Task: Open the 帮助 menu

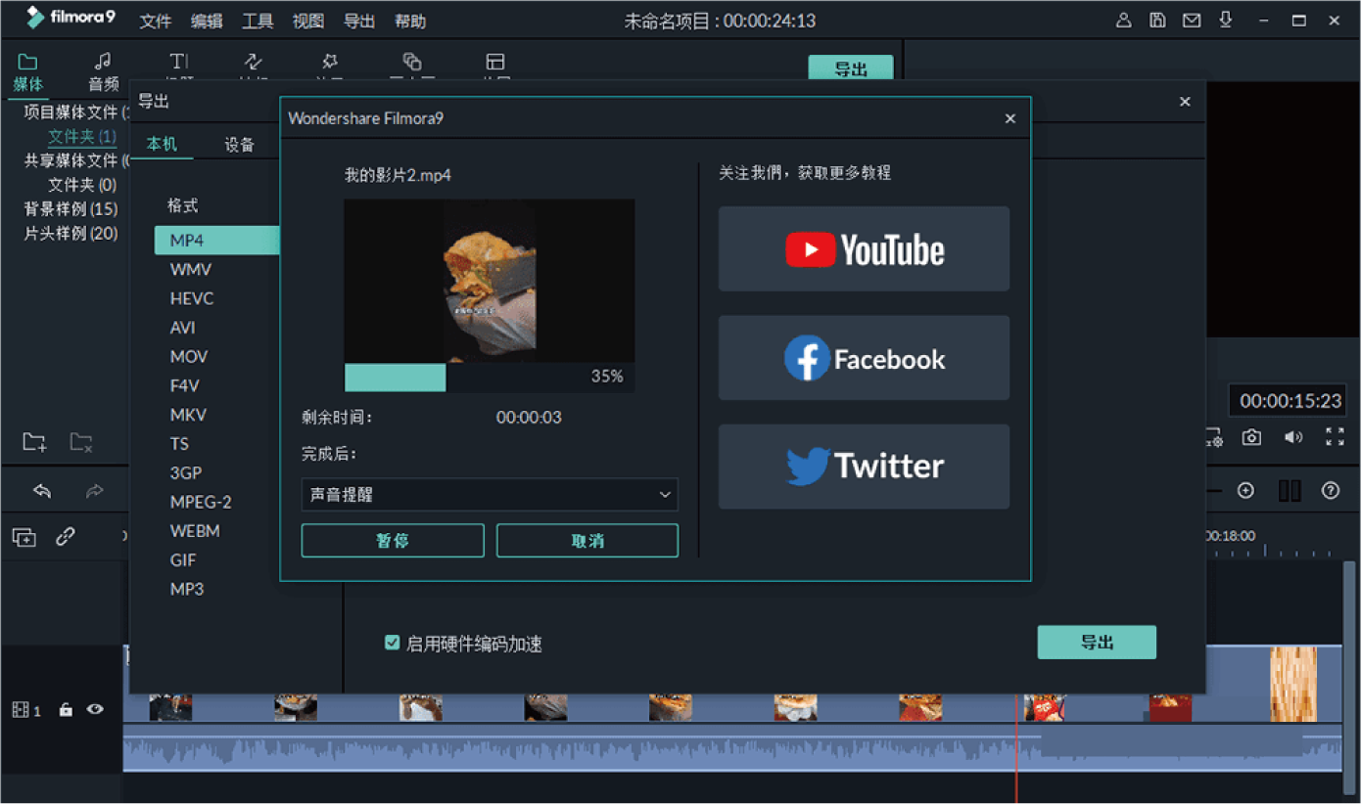Action: pos(410,22)
